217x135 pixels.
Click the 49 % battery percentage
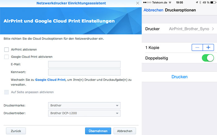click(x=206, y=2)
